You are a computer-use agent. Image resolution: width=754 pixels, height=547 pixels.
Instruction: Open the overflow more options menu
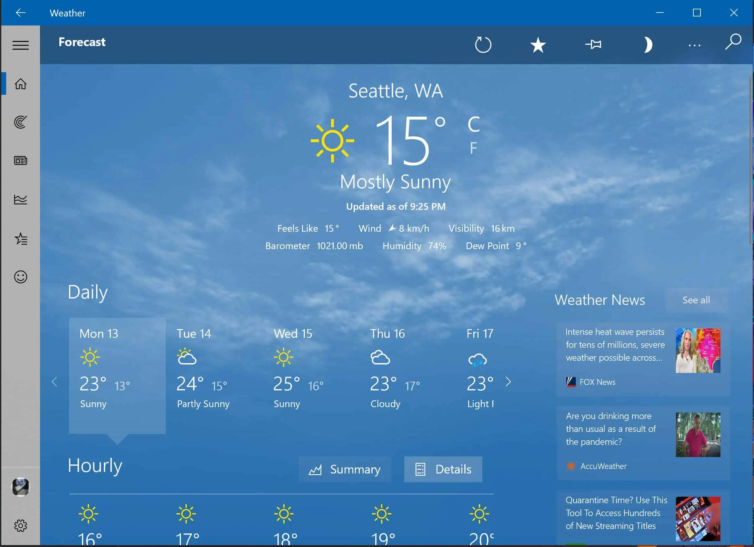coord(693,44)
